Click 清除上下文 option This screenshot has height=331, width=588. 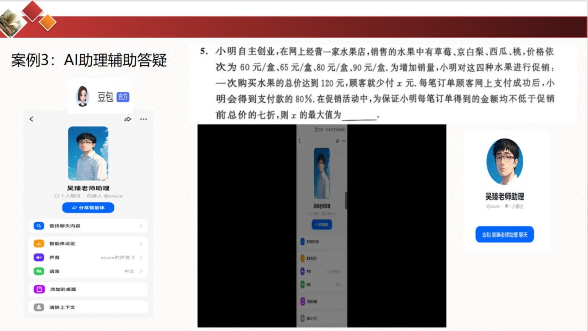(x=88, y=307)
